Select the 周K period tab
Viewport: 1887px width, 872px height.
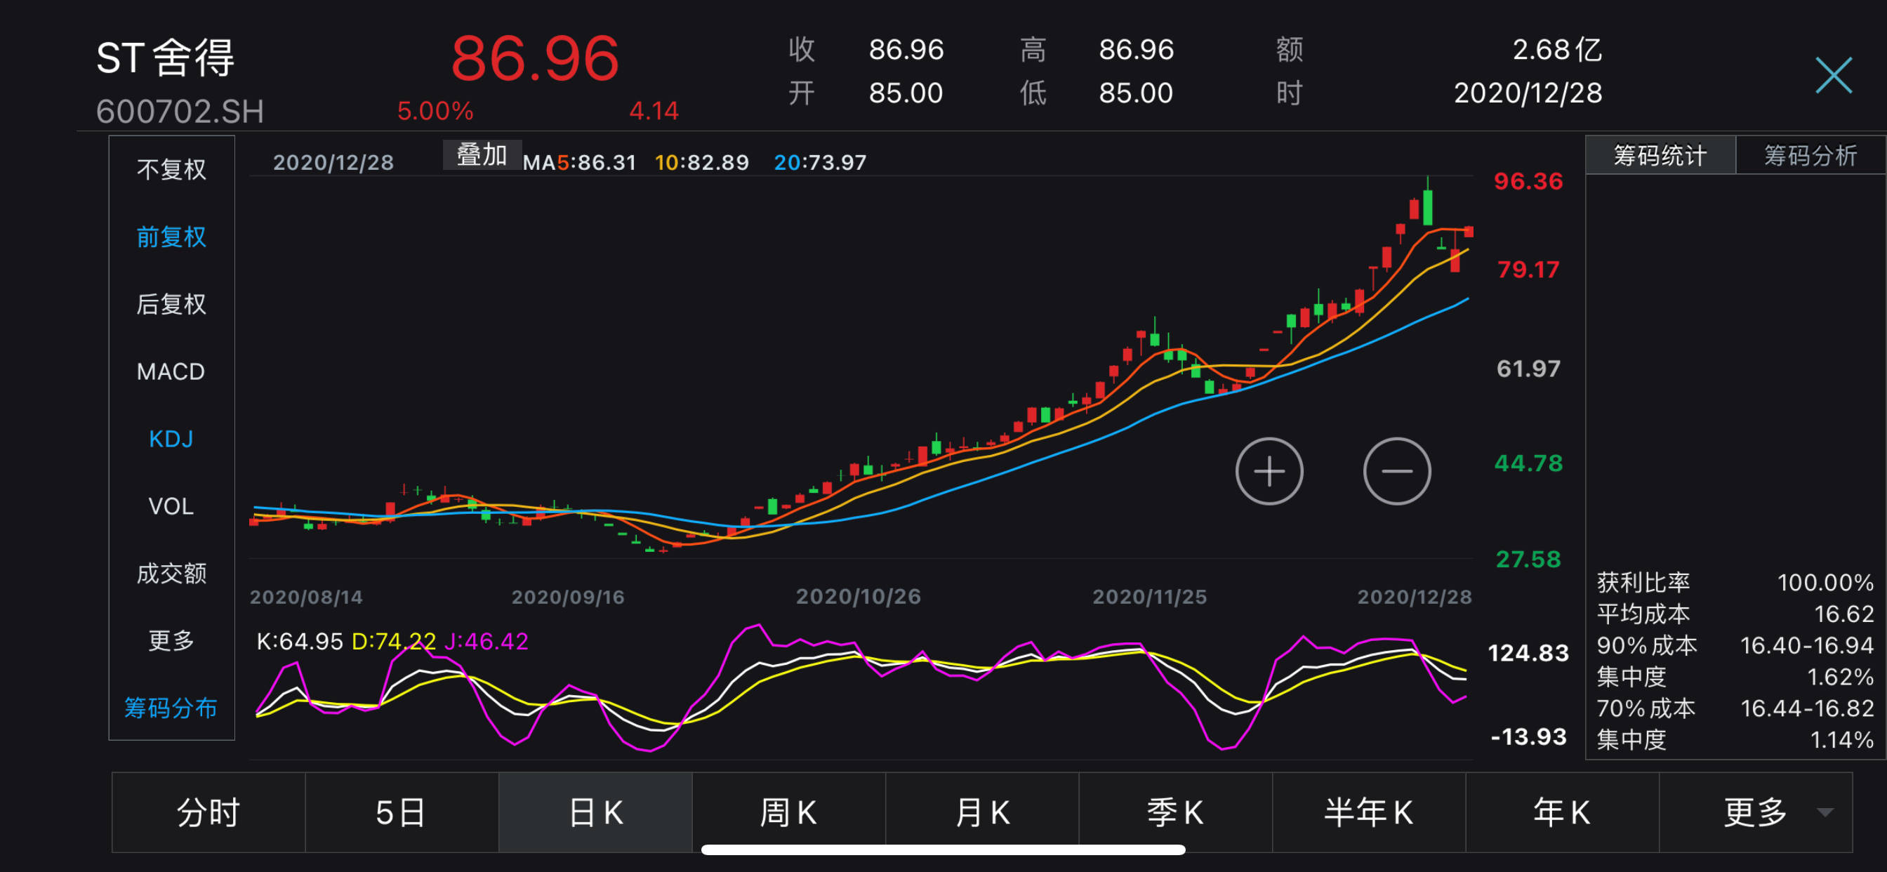click(x=788, y=812)
